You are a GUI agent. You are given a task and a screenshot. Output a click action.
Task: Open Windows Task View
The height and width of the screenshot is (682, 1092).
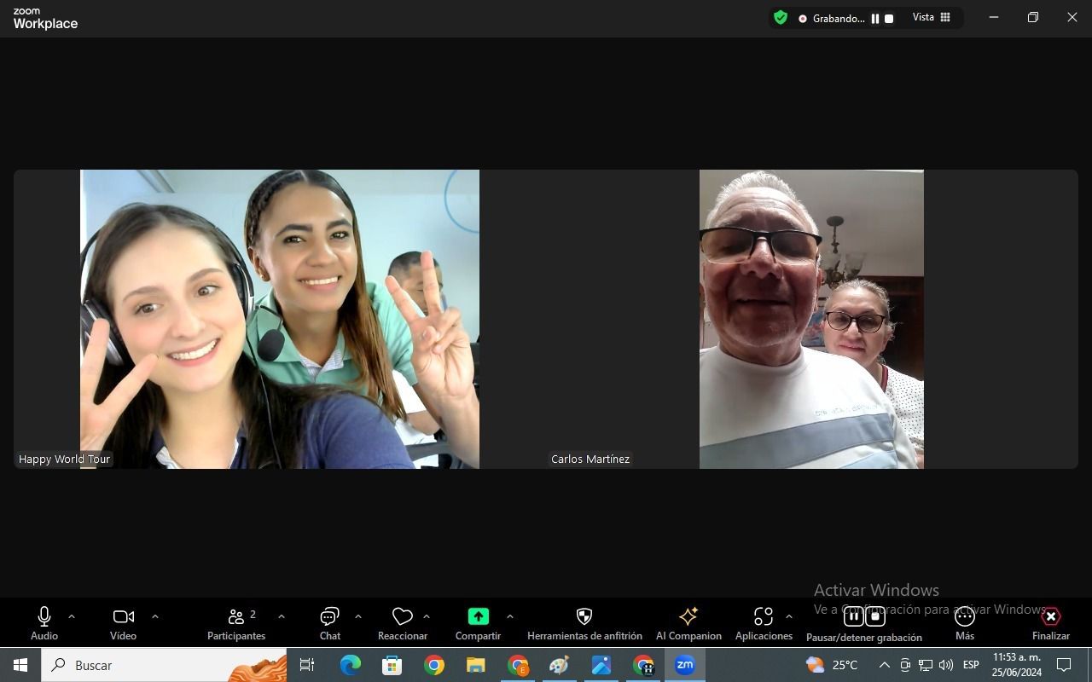pyautogui.click(x=307, y=665)
